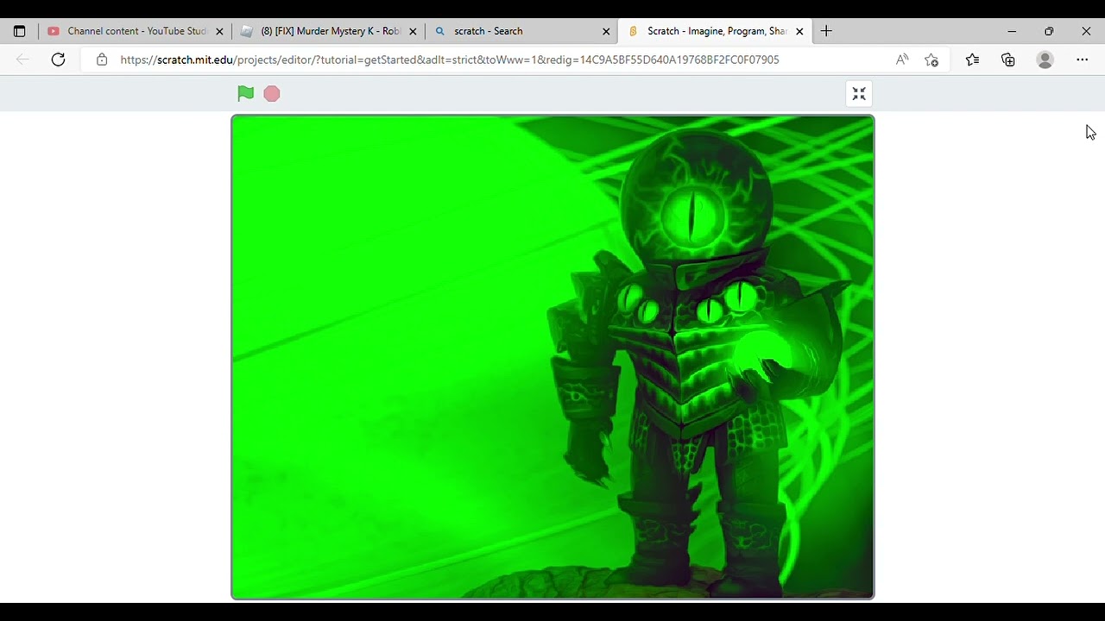Open the Favorites list
This screenshot has height=621, width=1105.
coord(973,60)
